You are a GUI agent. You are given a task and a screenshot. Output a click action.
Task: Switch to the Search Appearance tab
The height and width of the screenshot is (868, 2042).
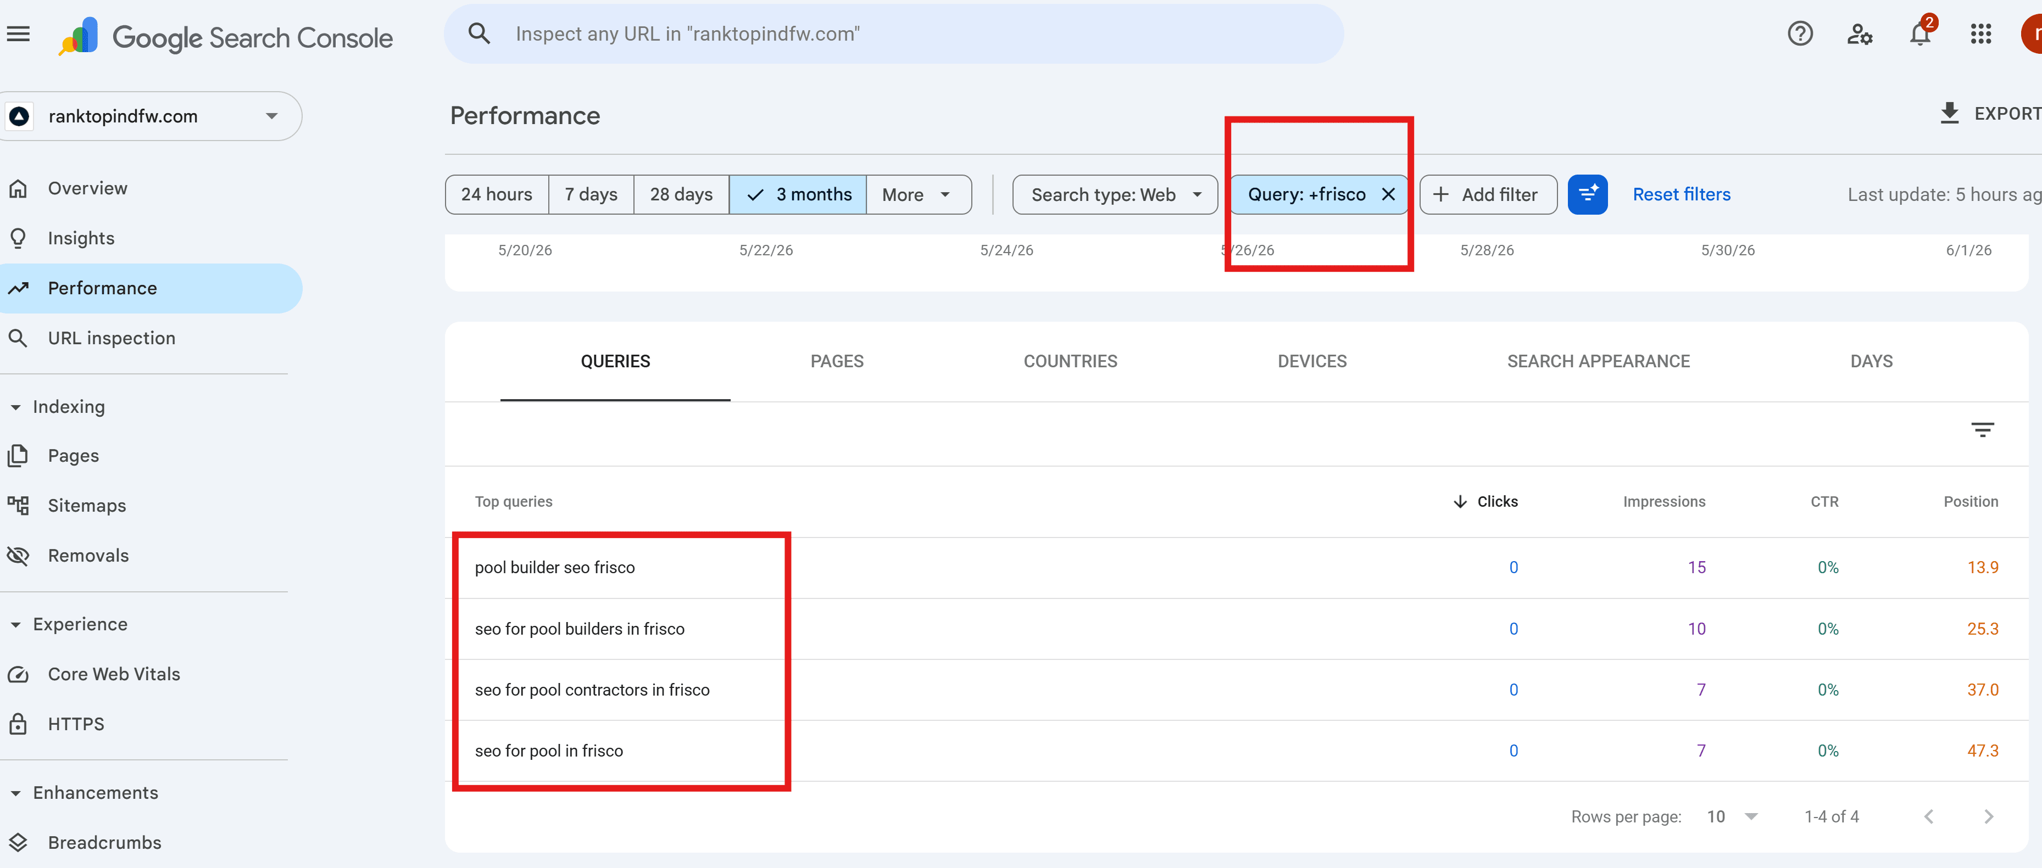point(1598,362)
